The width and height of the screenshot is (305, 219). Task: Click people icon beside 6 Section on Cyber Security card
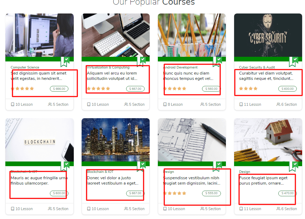click(x=279, y=104)
